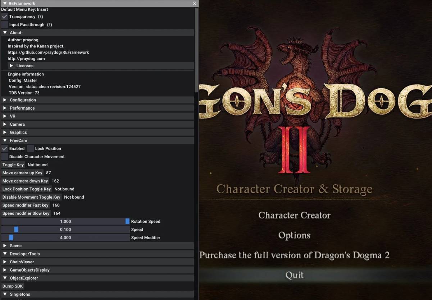Collapse the Singletons section
This screenshot has width=432, height=300.
click(x=97, y=294)
